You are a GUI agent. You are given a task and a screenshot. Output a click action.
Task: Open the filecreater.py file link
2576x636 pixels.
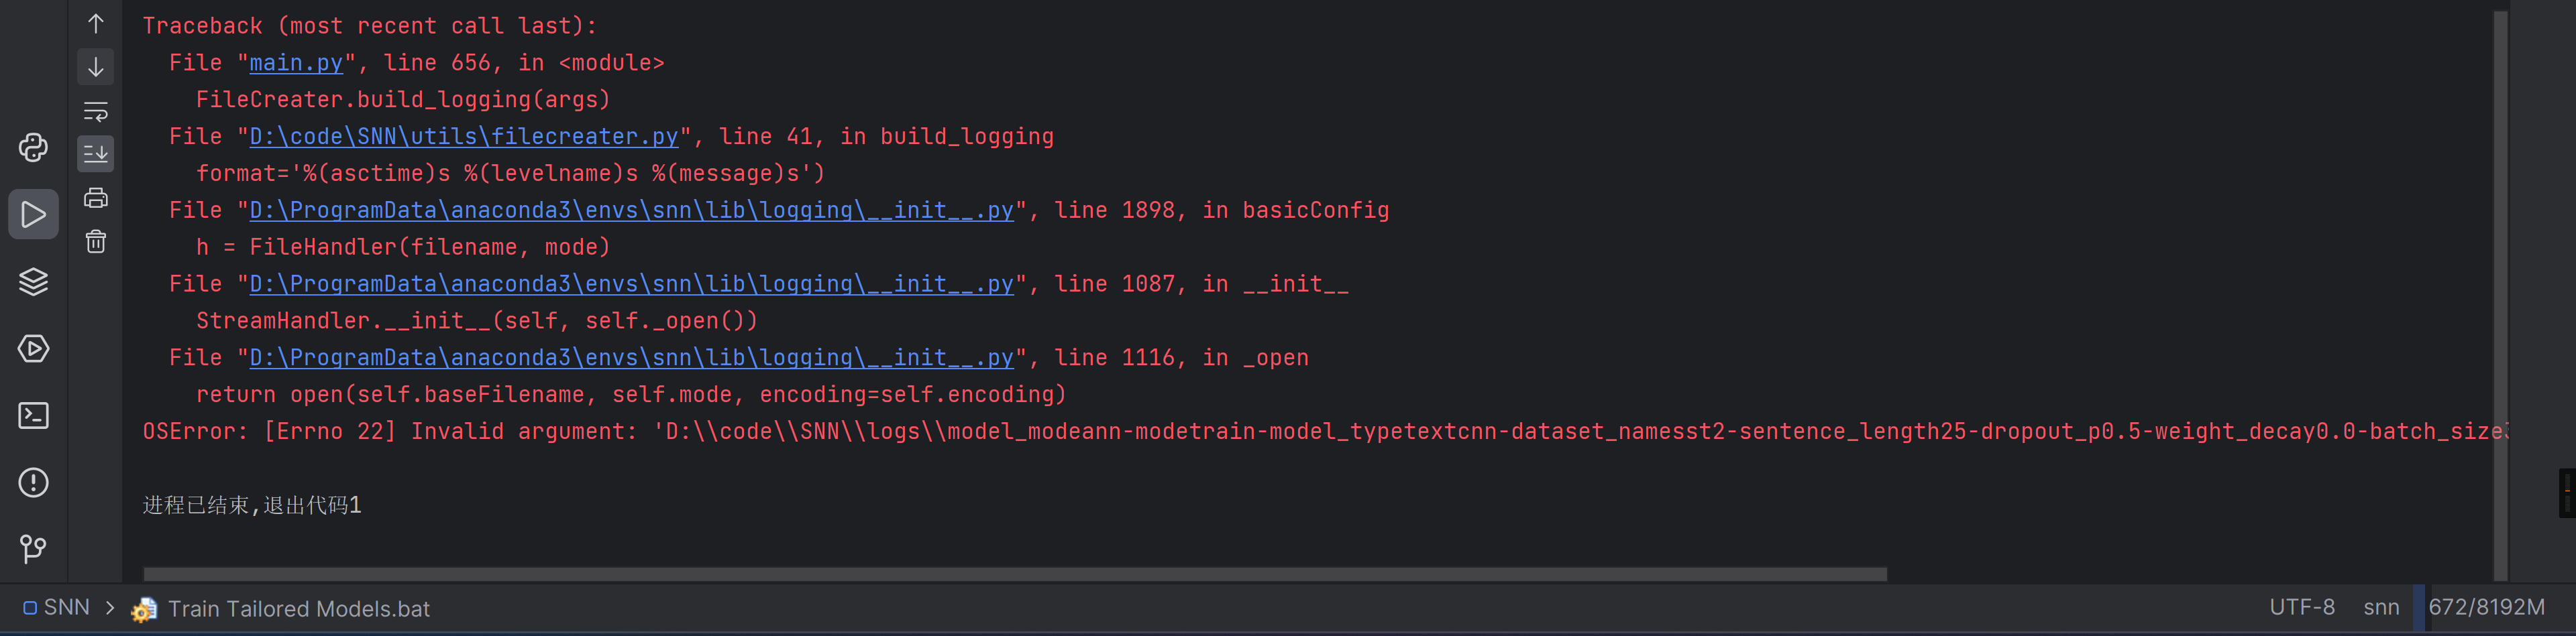[x=463, y=137]
